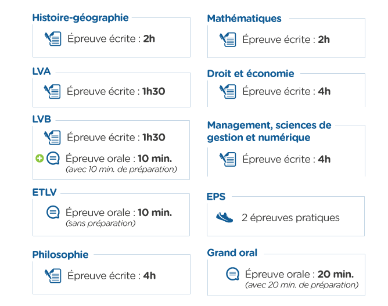The height and width of the screenshot is (306, 388).
Task: Select the written exam icon in LVA box
Action: [52, 92]
